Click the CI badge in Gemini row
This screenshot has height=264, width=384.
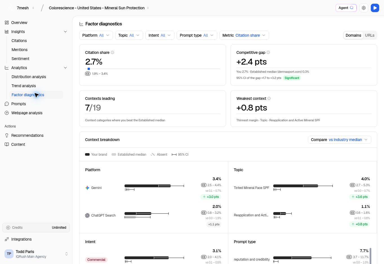click(204, 185)
